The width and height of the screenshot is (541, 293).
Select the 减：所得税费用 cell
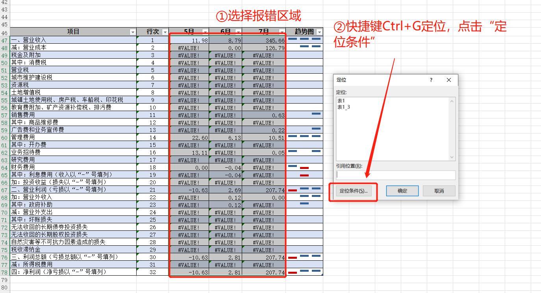[x=73, y=264]
